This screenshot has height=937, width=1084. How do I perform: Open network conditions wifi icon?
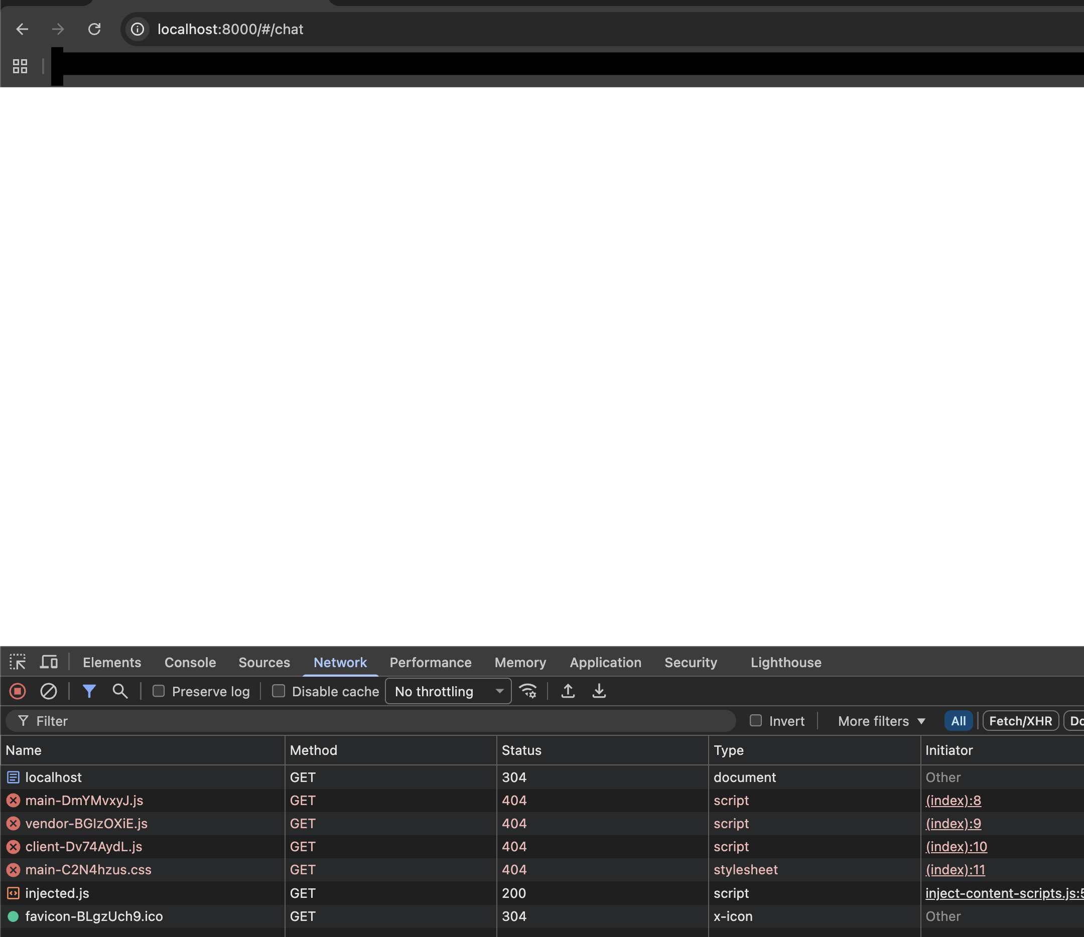[x=528, y=691]
